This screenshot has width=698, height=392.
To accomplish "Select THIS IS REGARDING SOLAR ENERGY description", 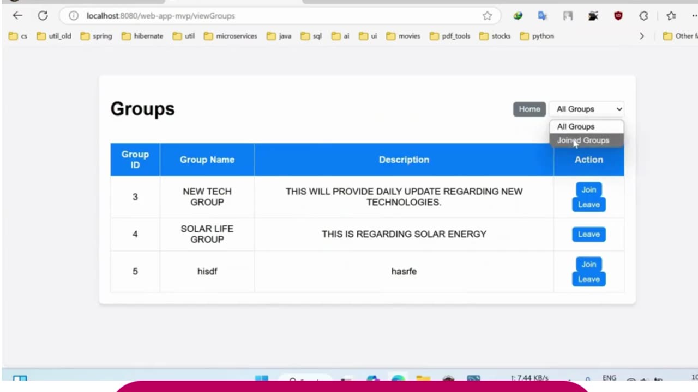I will pos(404,234).
